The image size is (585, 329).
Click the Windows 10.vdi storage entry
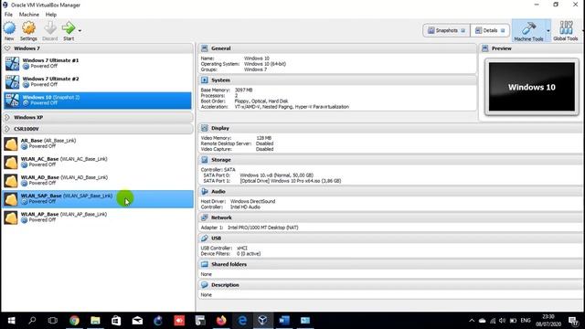click(276, 175)
